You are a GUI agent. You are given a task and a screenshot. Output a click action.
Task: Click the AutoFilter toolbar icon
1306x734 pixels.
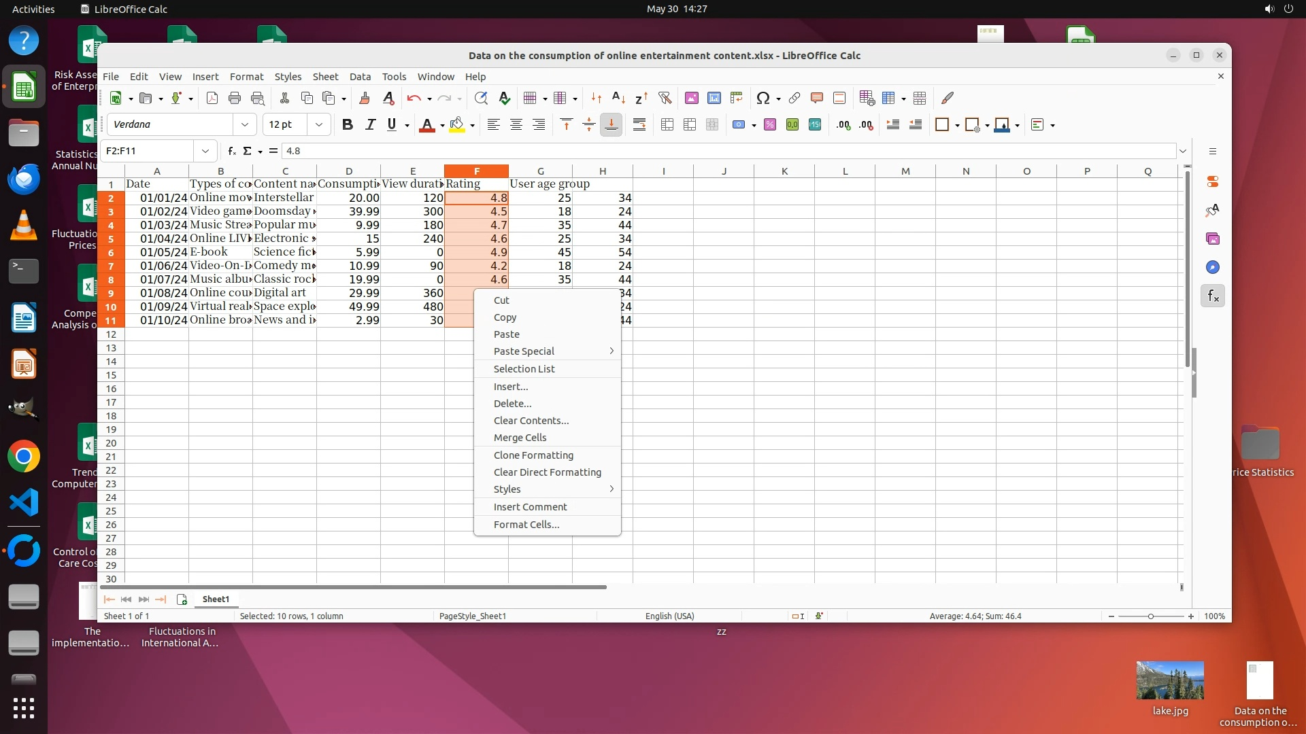point(665,99)
